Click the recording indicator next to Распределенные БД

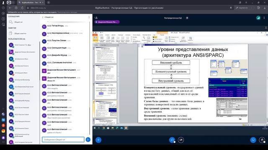click(x=187, y=18)
